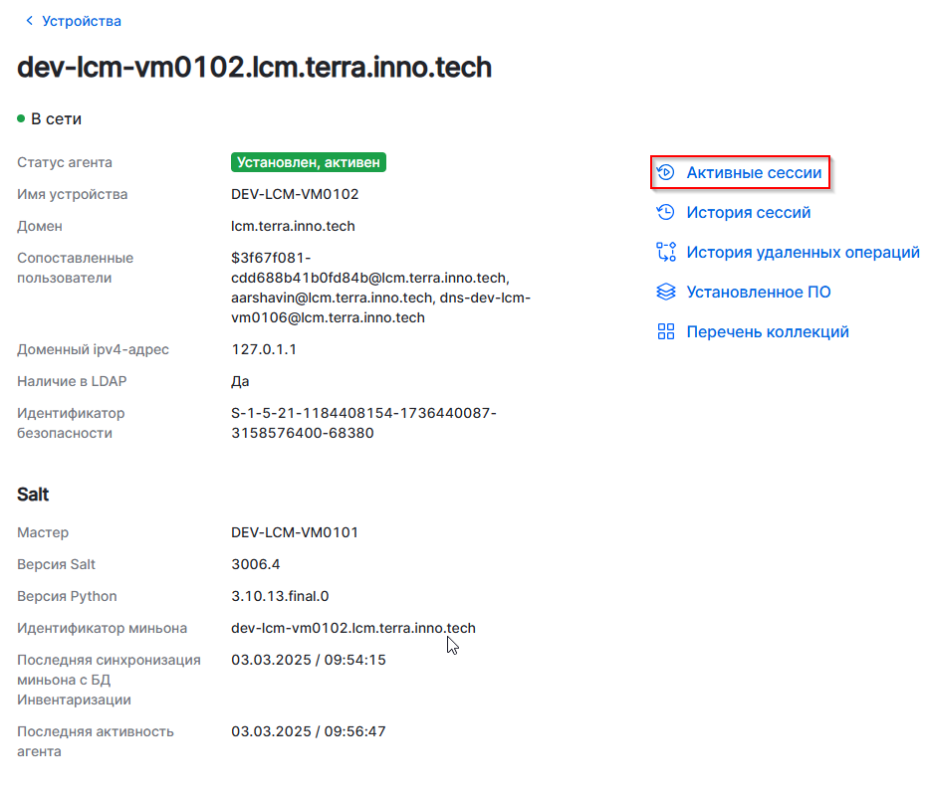
Task: Click the Python version value 3.10.13.final.0
Action: pos(280,596)
